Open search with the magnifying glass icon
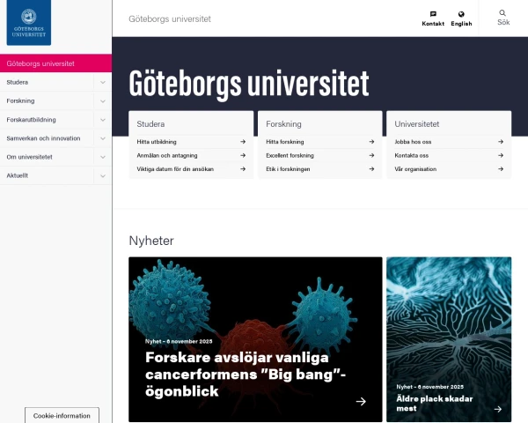Screen dimensions: 528x423 pyautogui.click(x=503, y=14)
